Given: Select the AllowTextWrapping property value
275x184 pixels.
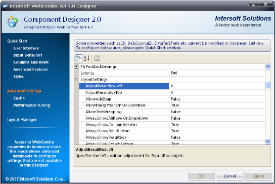Looking at the screenshot, I should click(x=217, y=112).
